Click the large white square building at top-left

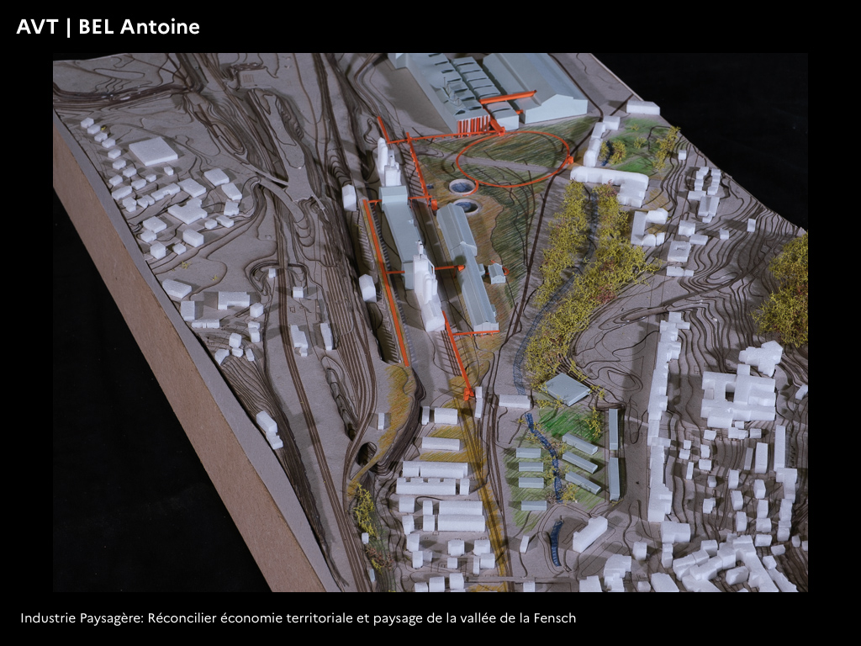pyautogui.click(x=153, y=151)
